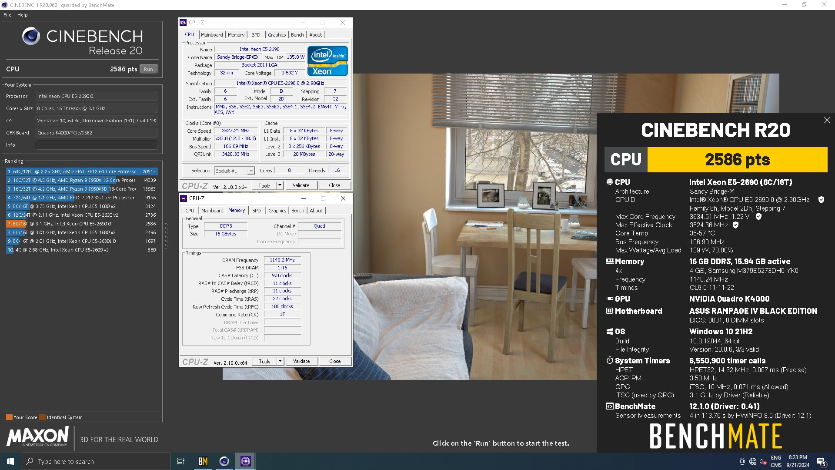
Task: Select highlighted Xeon E5-2690 ranking row
Action: tap(82, 224)
